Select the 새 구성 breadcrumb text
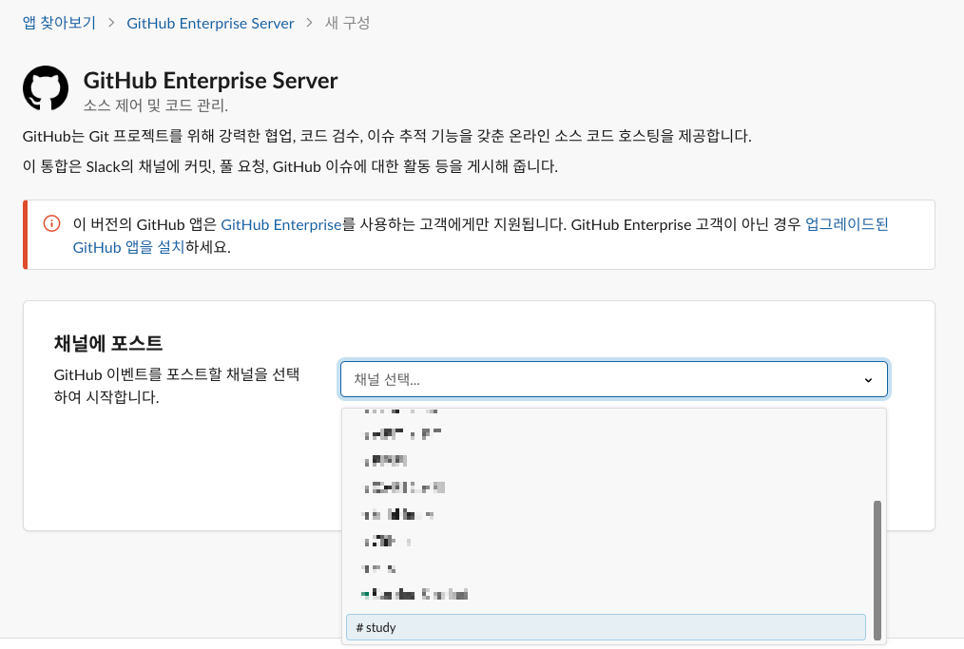Image resolution: width=964 pixels, height=649 pixels. click(x=347, y=24)
